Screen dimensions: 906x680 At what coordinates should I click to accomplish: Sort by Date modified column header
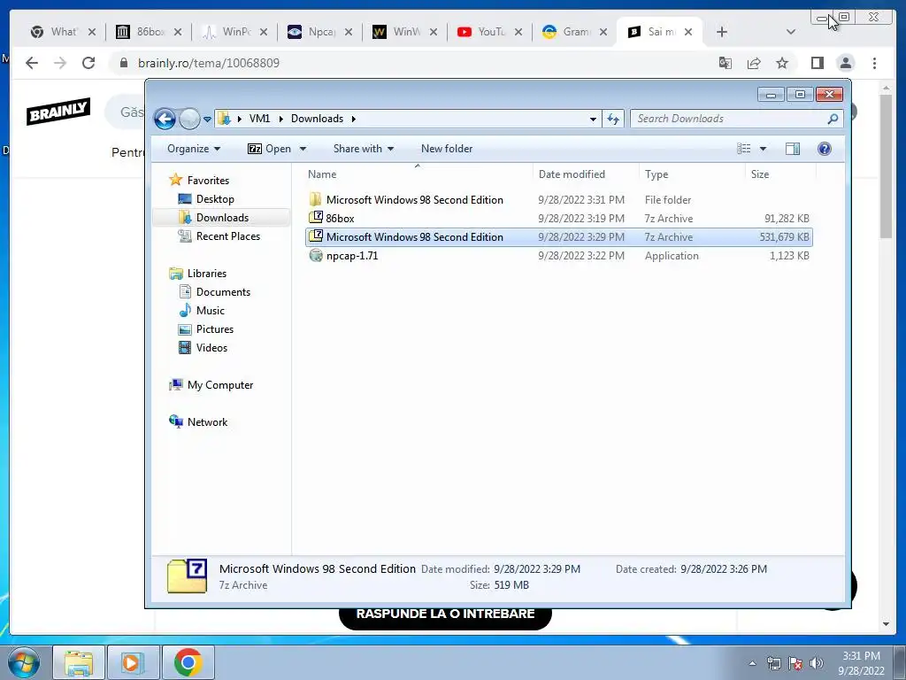[x=586, y=174]
